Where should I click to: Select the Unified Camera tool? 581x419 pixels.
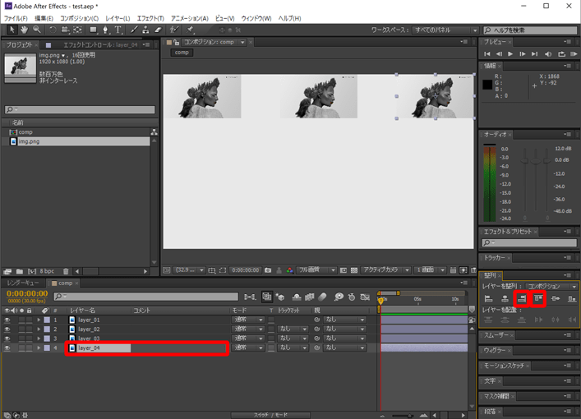coord(65,30)
